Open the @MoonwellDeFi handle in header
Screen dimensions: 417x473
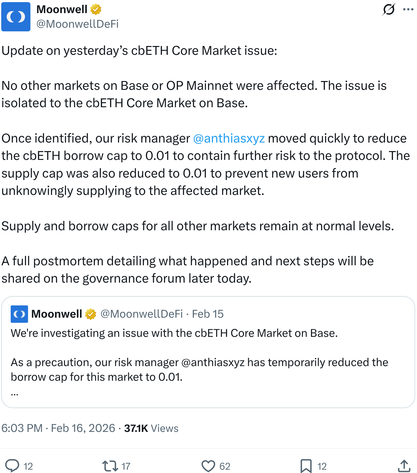[77, 24]
